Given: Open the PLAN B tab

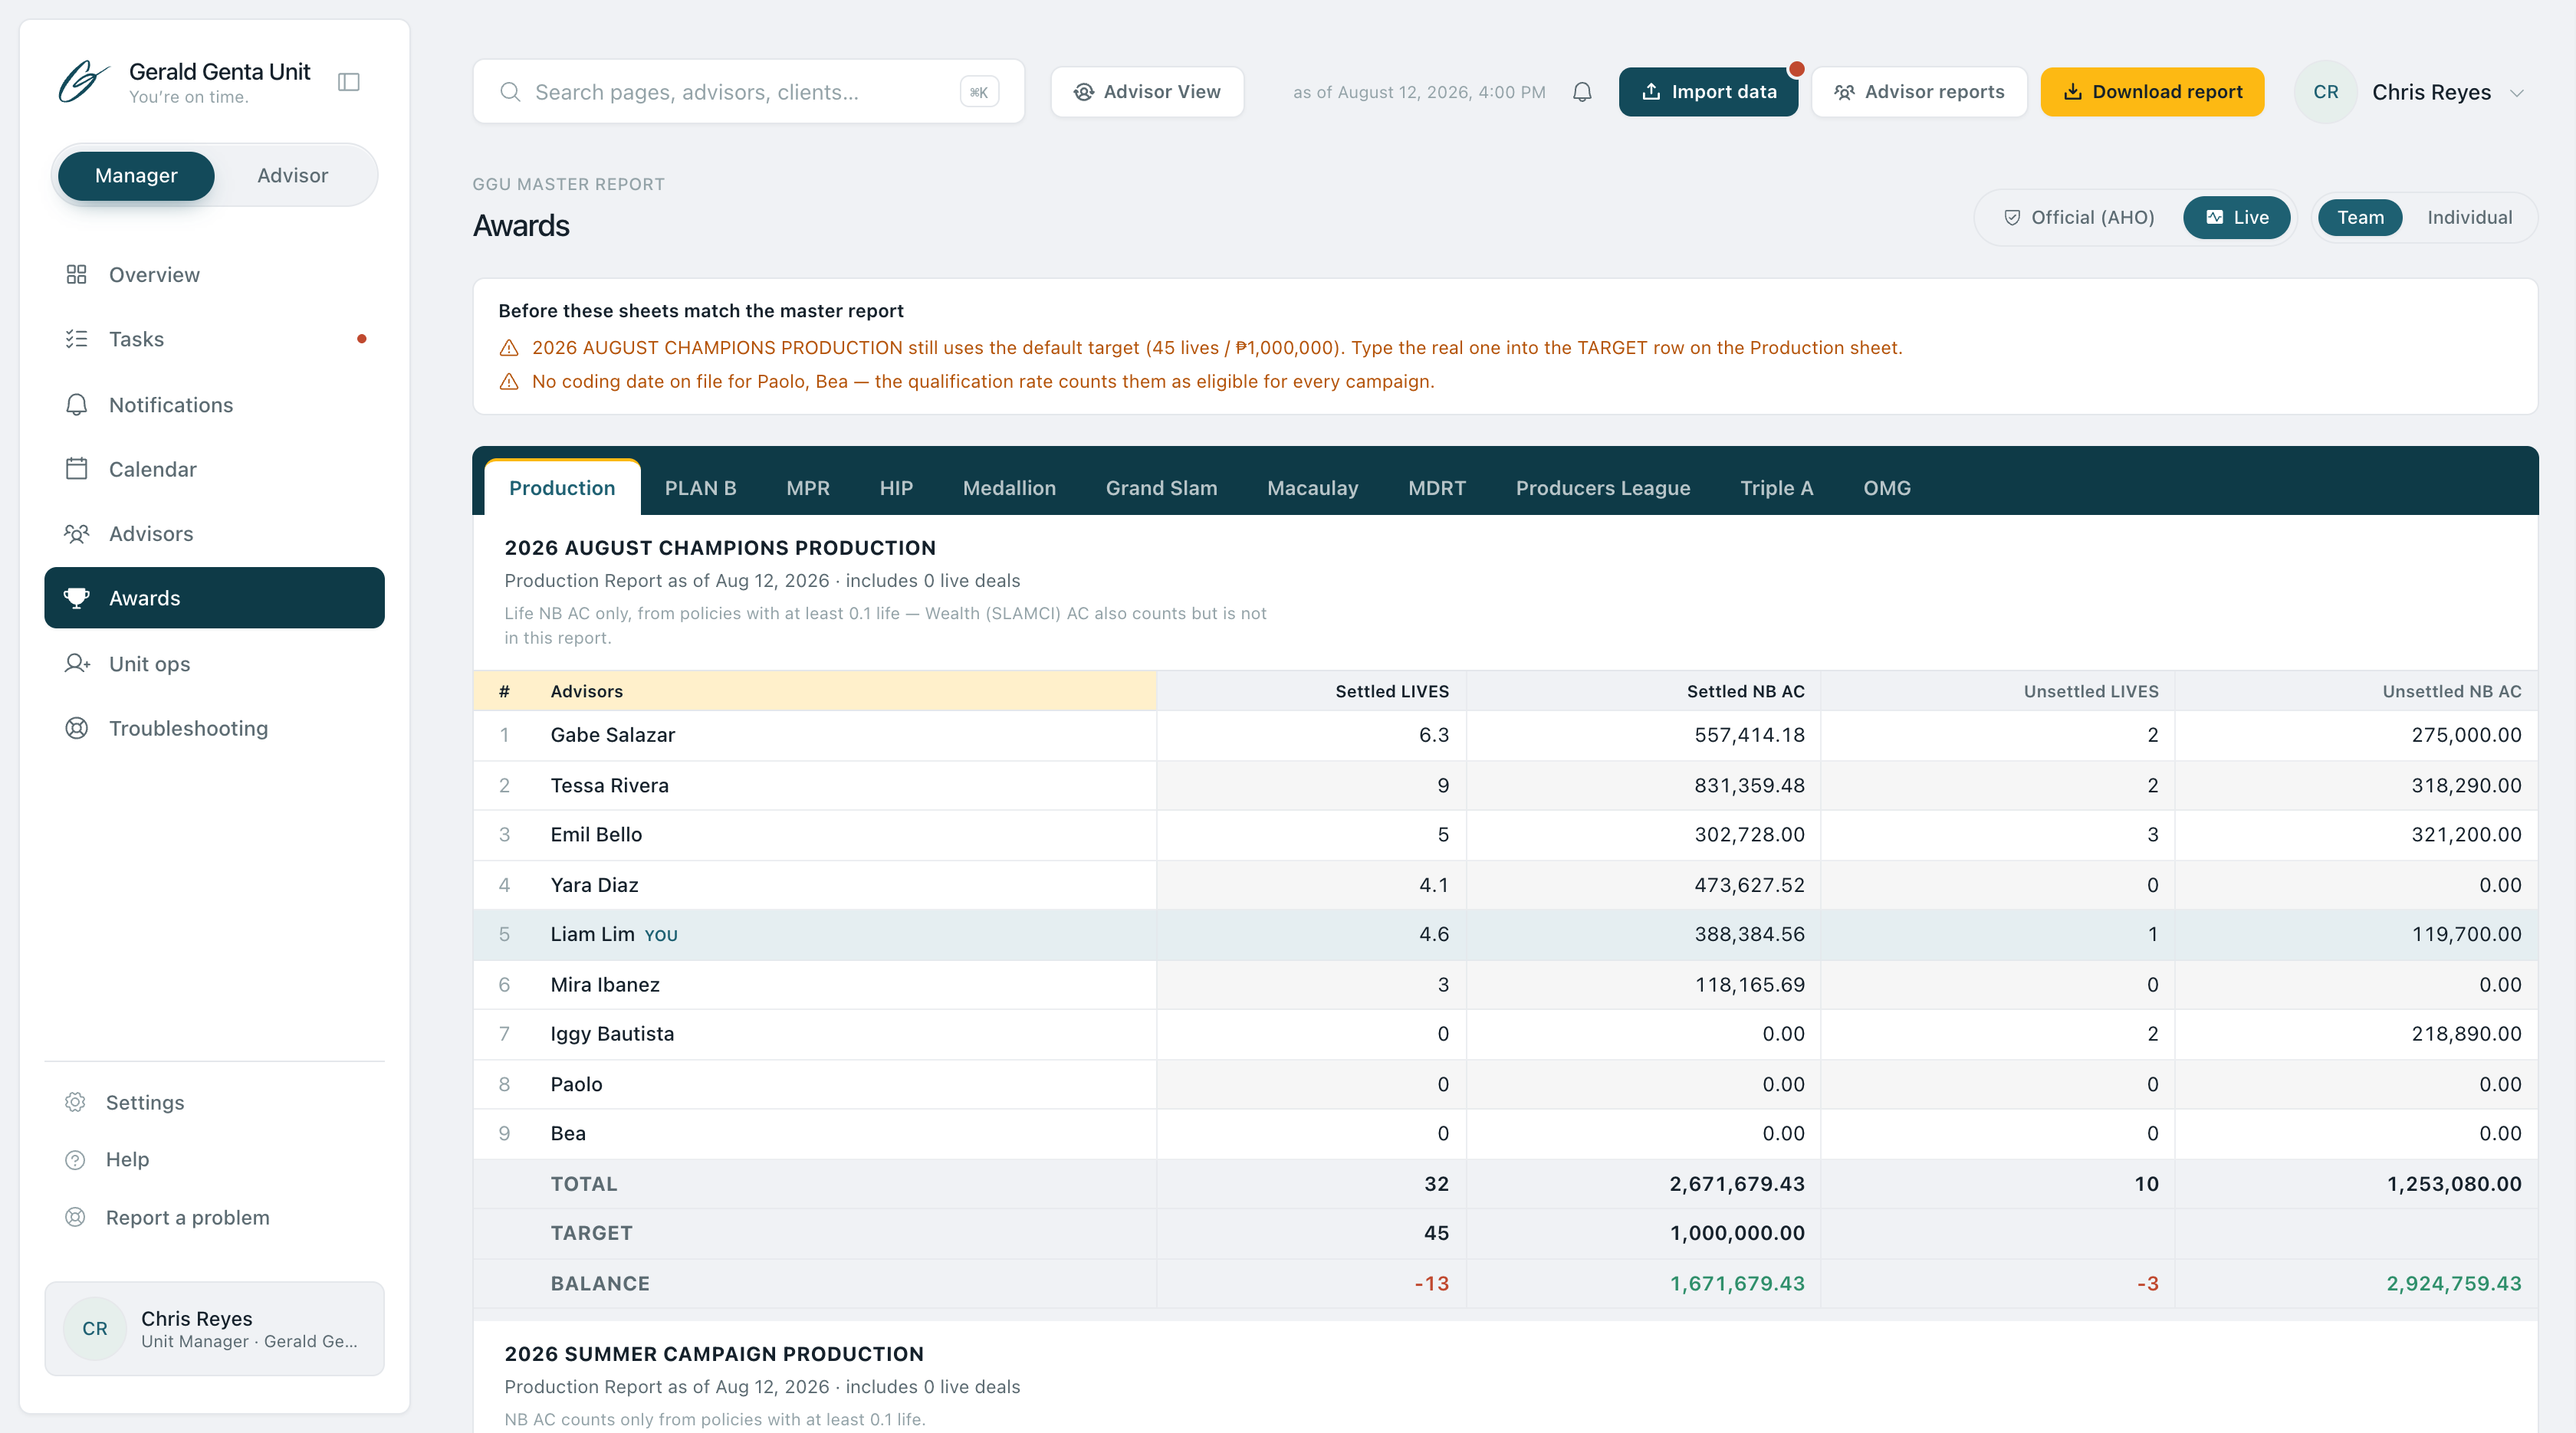Looking at the screenshot, I should point(700,487).
